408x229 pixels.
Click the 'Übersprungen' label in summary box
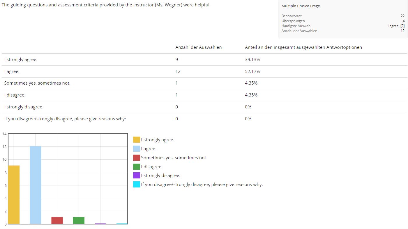(293, 21)
